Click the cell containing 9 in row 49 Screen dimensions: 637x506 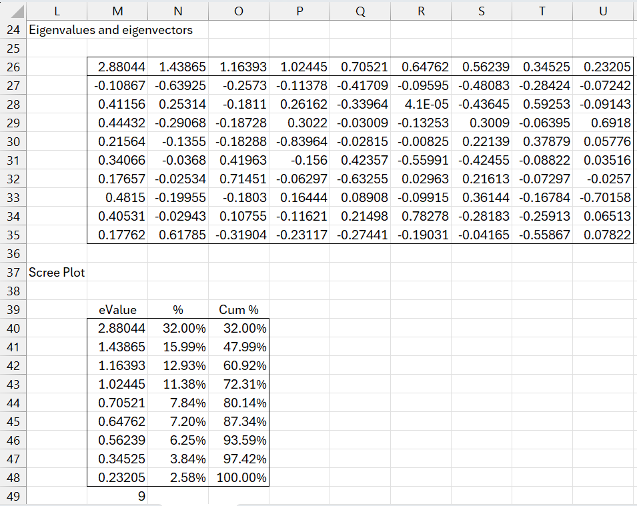coord(117,496)
